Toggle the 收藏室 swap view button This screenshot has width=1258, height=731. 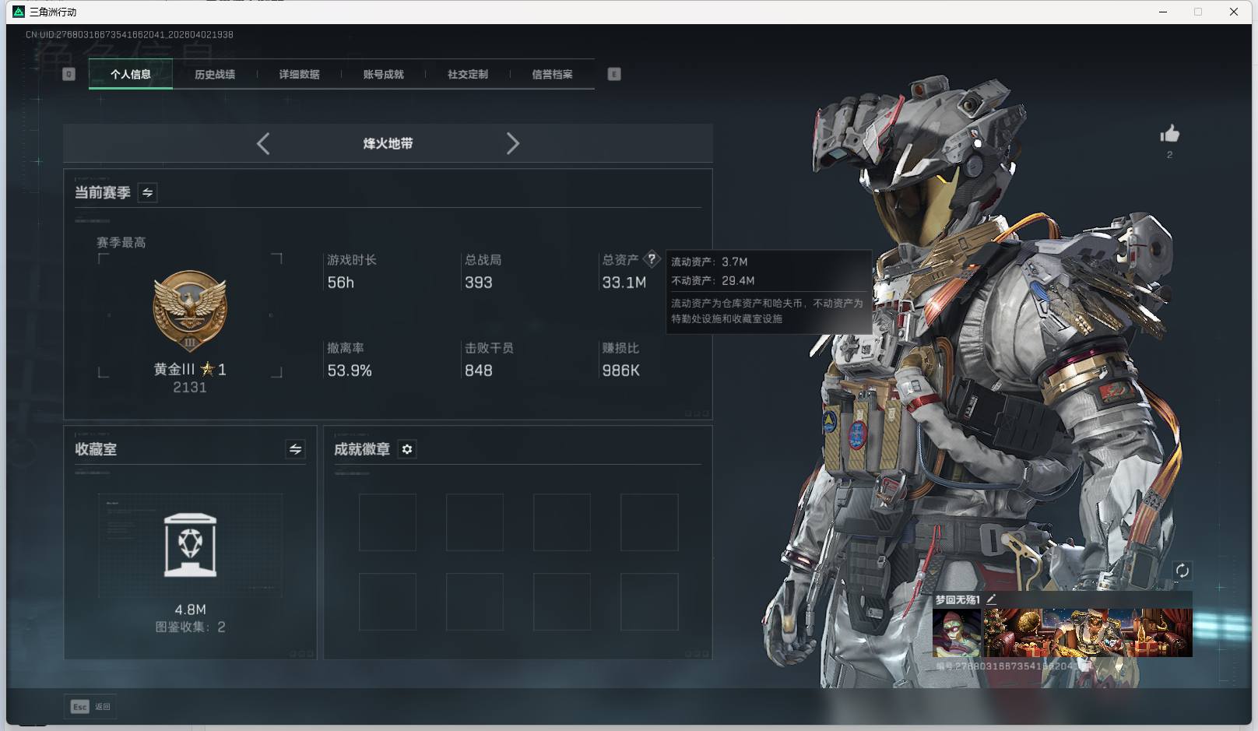tap(295, 449)
